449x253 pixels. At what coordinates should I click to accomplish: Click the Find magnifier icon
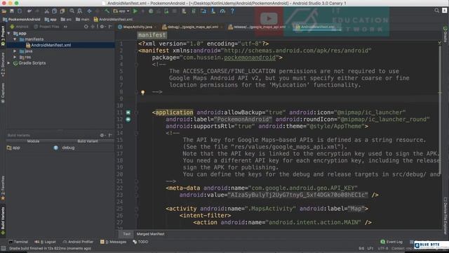pyautogui.click(x=72, y=11)
